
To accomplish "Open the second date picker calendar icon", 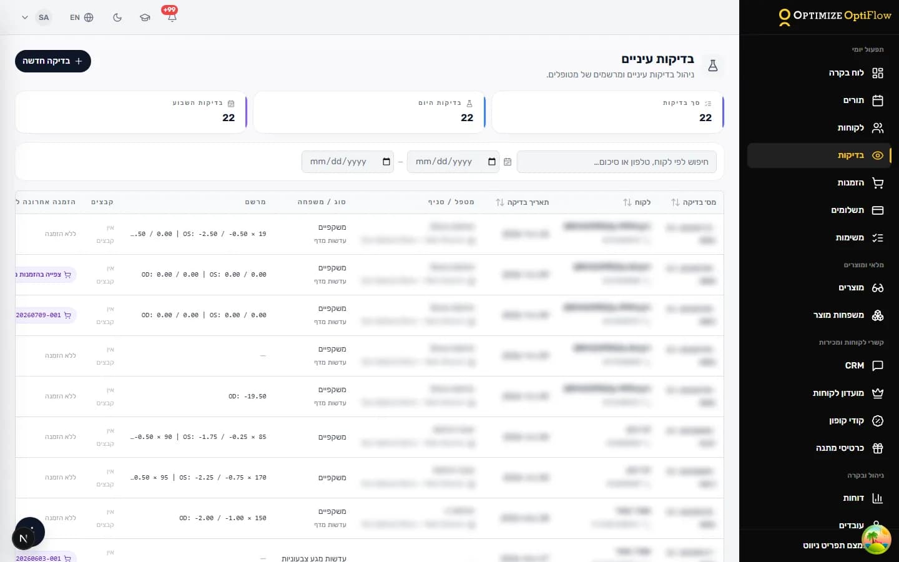I will 386,162.
